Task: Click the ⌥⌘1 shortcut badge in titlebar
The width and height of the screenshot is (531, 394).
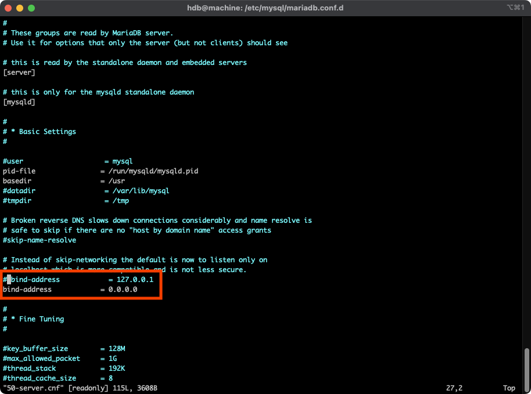Action: tap(515, 8)
